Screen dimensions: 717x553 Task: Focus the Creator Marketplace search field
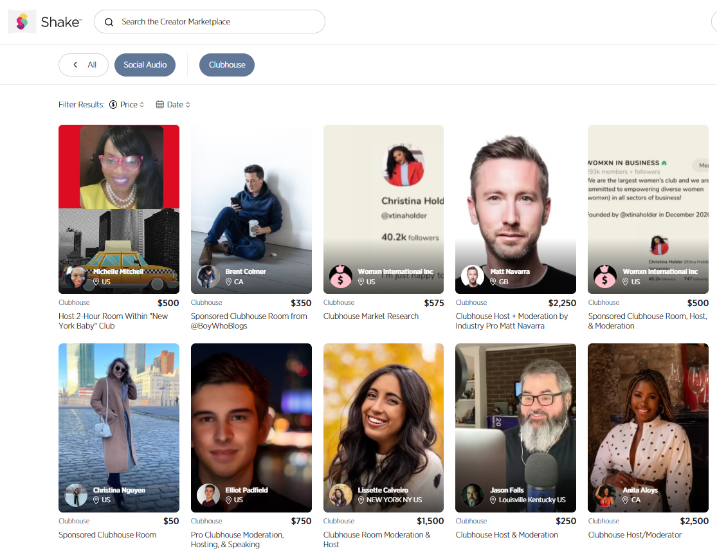point(210,21)
